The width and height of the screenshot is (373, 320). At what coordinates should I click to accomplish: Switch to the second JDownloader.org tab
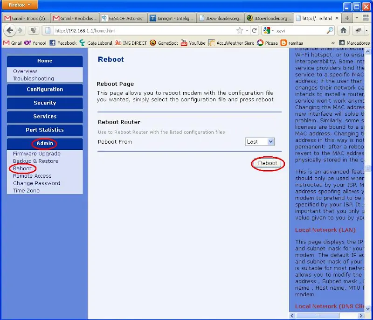tap(269, 18)
